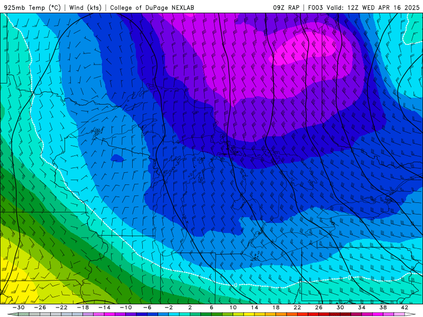This screenshot has width=423, height=317.
Task: Select the "14" temperature scale label
Action: pyautogui.click(x=254, y=307)
